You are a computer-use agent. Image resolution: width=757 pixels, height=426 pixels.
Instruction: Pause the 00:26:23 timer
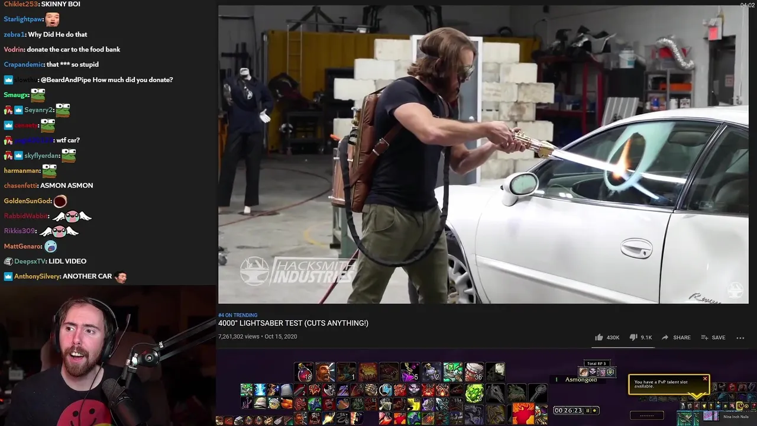pyautogui.click(x=587, y=411)
